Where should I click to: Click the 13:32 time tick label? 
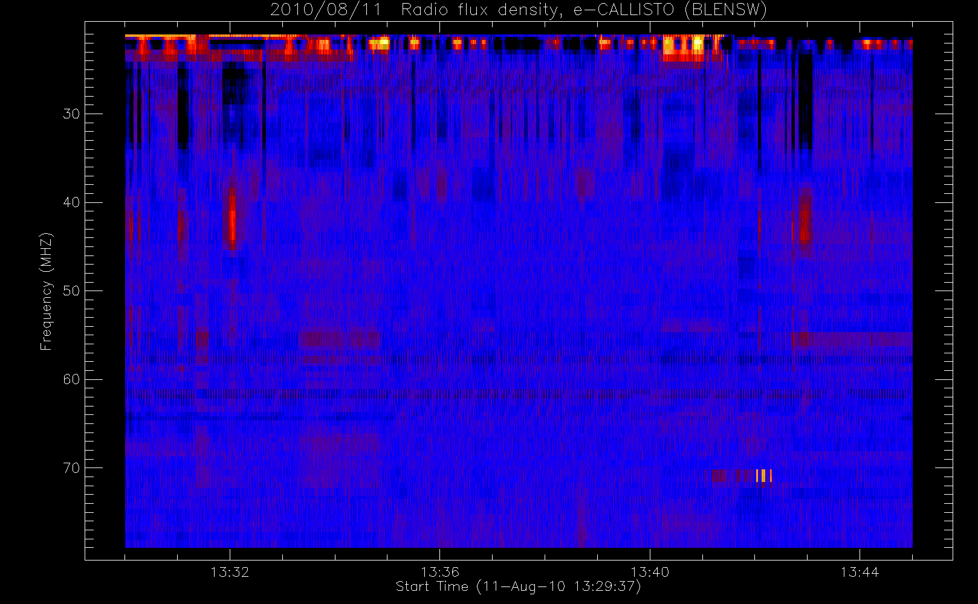pos(230,572)
